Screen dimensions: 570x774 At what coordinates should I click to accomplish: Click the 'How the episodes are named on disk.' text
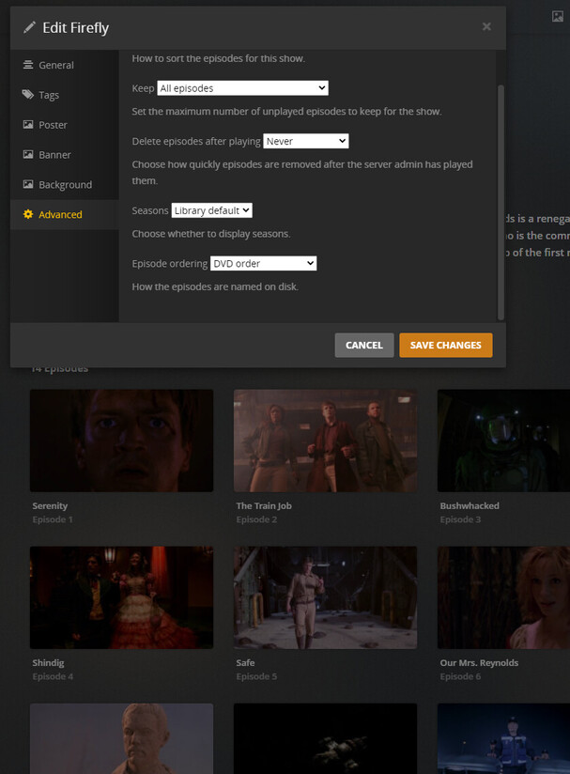coord(215,286)
